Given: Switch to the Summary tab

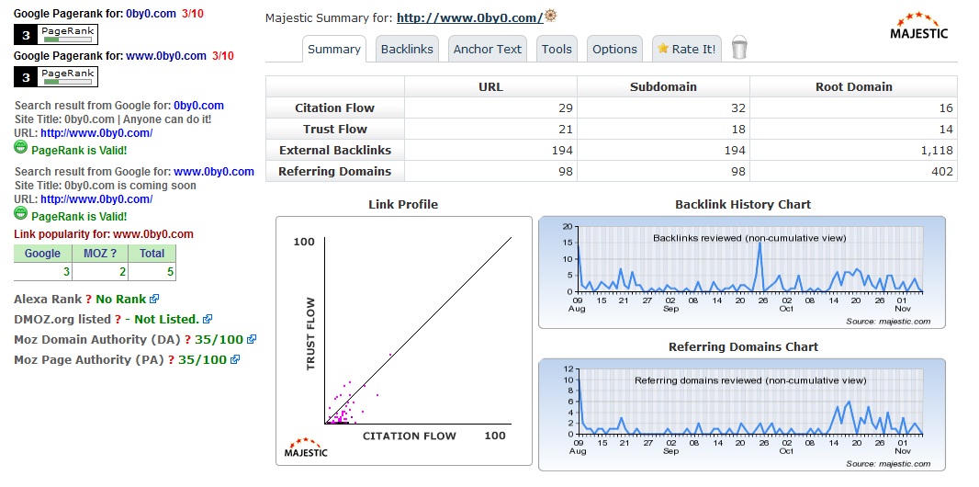Looking at the screenshot, I should [x=334, y=50].
